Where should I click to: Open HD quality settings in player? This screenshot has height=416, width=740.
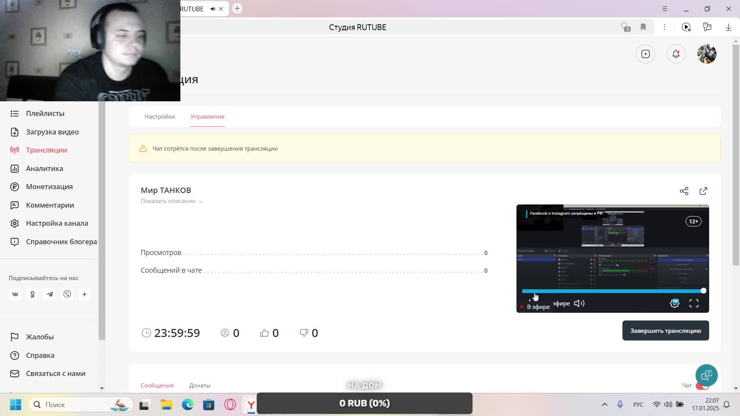674,304
